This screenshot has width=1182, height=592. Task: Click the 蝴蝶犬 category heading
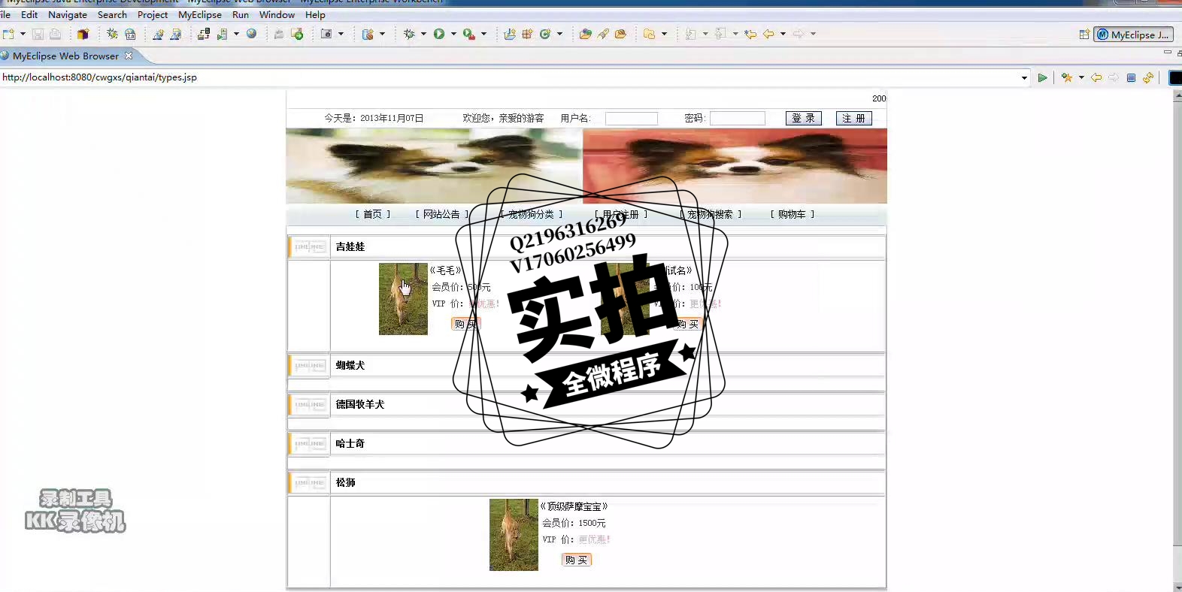[x=350, y=365]
